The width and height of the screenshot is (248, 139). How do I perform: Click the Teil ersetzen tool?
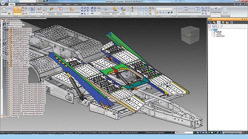click(123, 10)
